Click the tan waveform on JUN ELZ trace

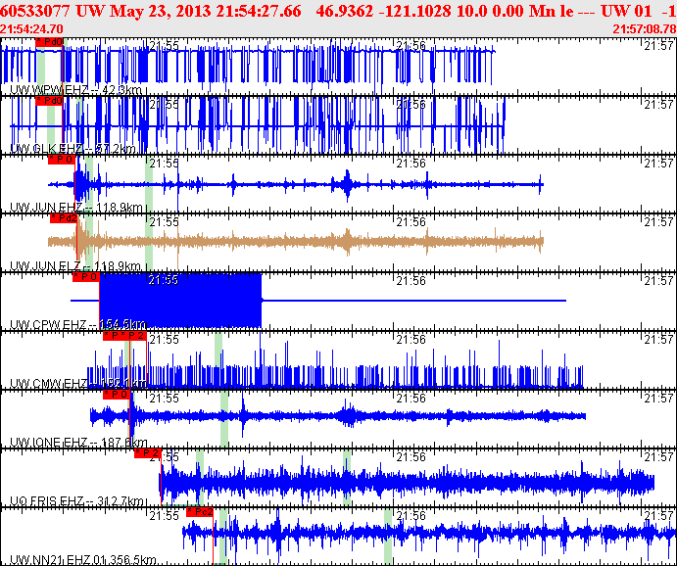coord(295,242)
